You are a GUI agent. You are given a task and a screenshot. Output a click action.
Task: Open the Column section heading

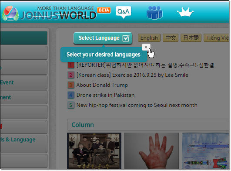coord(83,125)
